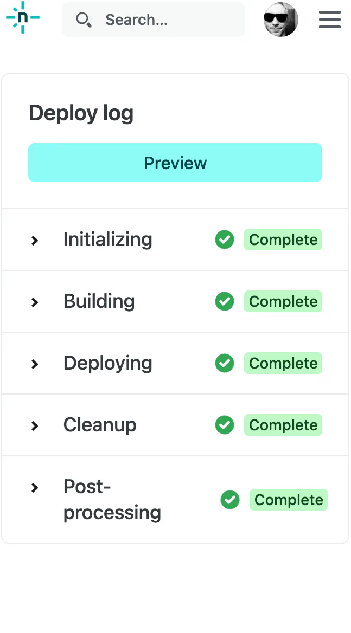Click the Complete badge next to Cleanup

pyautogui.click(x=283, y=425)
